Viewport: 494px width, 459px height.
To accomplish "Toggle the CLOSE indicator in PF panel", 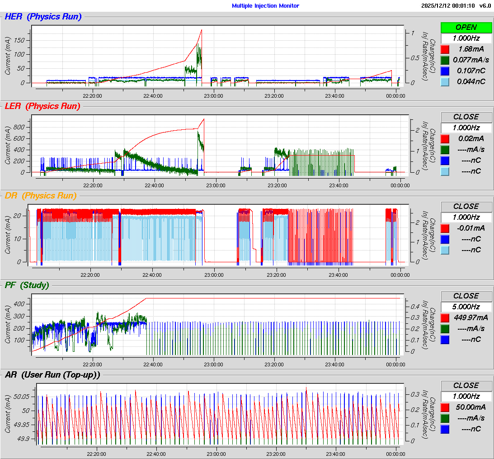I will tap(466, 296).
